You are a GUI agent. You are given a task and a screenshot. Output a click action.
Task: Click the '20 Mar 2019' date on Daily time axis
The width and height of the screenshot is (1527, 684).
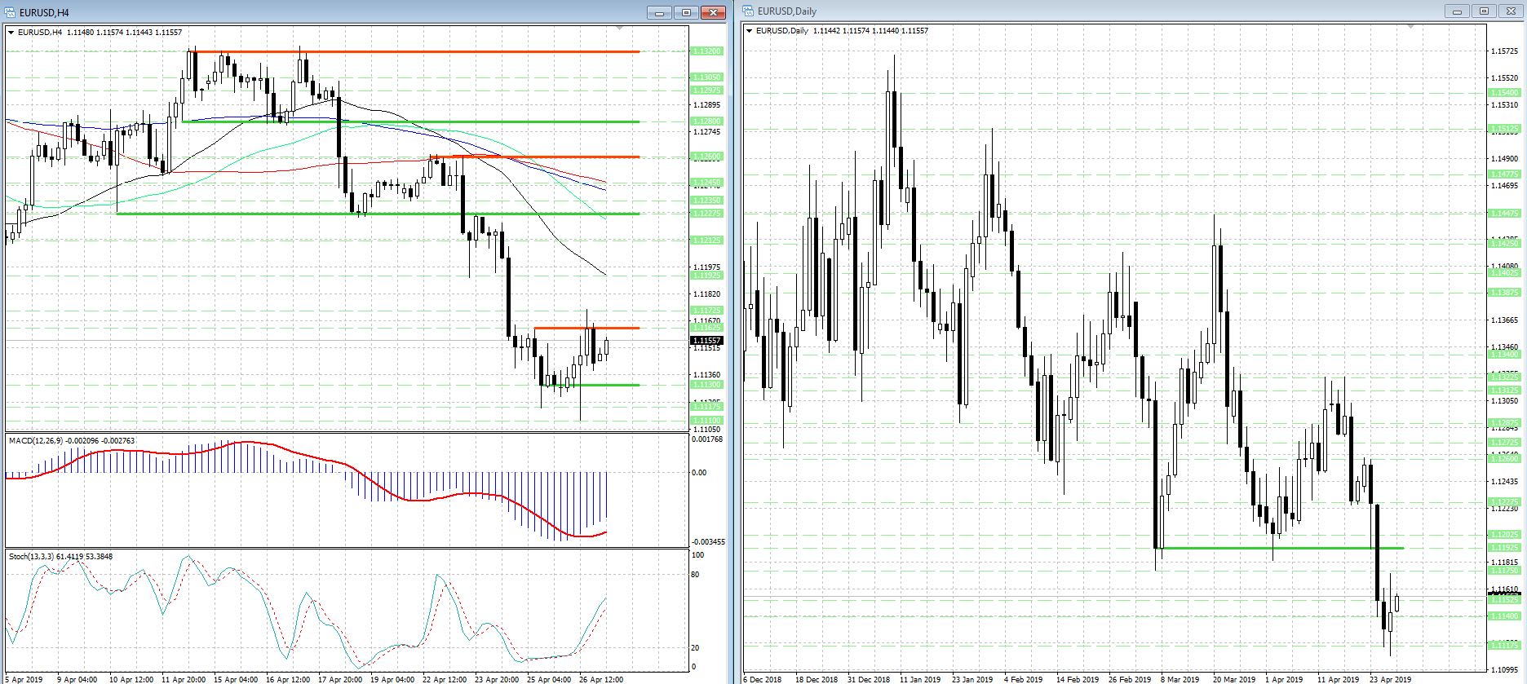pyautogui.click(x=1234, y=679)
